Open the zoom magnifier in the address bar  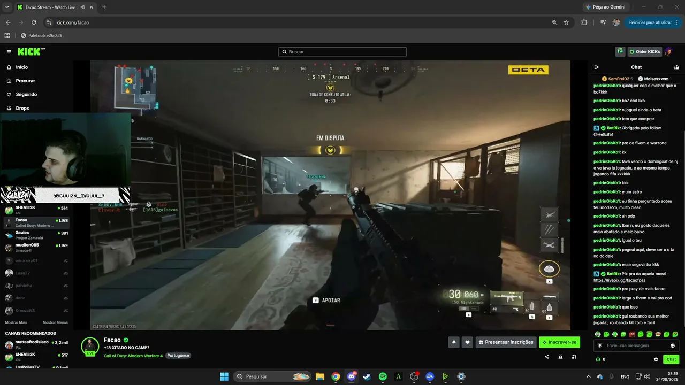click(x=554, y=22)
